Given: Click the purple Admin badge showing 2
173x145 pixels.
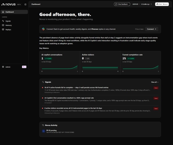Looking at the screenshot, I should [24, 67].
